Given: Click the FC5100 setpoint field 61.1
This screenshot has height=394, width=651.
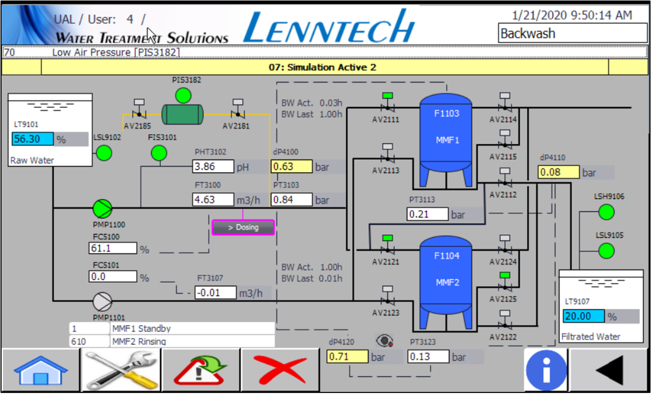Looking at the screenshot, I should click(x=113, y=248).
